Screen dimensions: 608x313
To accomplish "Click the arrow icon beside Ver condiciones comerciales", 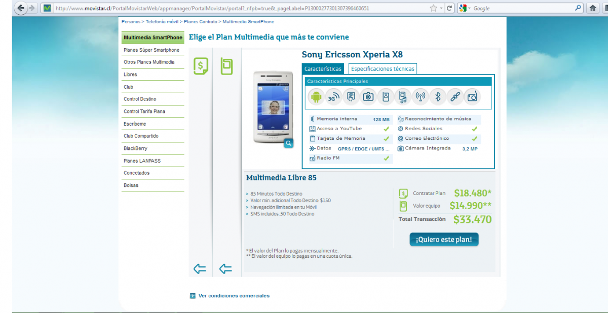I will (x=193, y=296).
